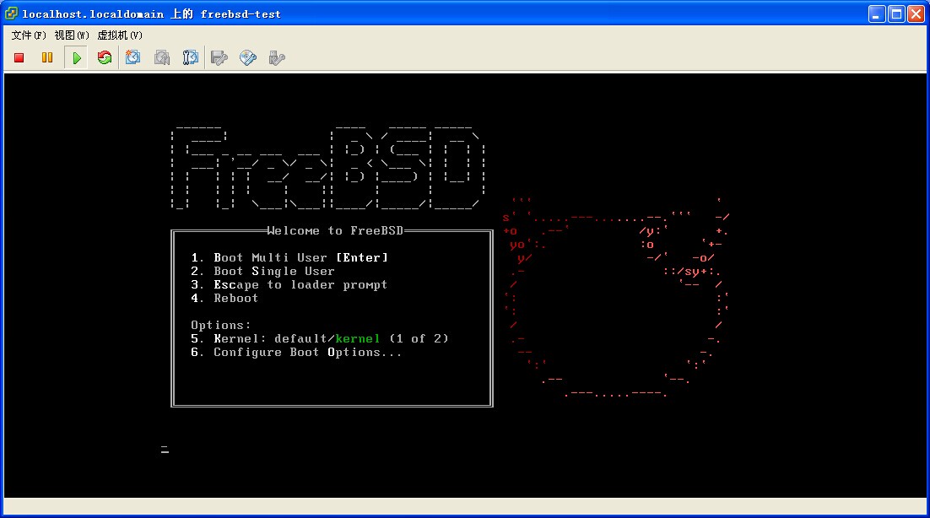
Task: Click the Boot Single User menu line
Action: (262, 271)
